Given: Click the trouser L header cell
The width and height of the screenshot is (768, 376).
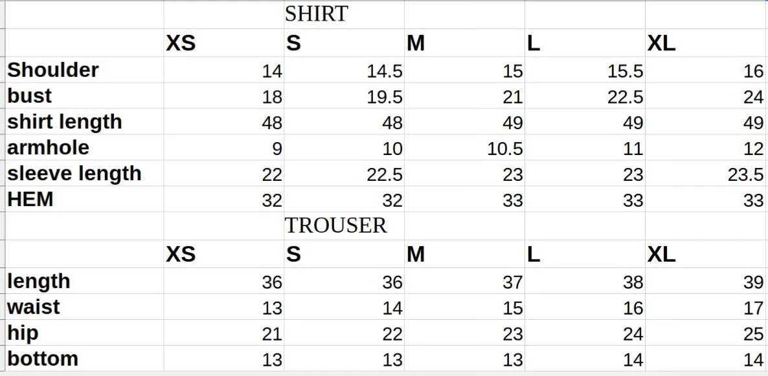Looking at the screenshot, I should (585, 254).
